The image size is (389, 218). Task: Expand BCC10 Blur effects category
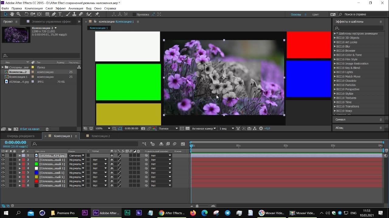(x=335, y=46)
